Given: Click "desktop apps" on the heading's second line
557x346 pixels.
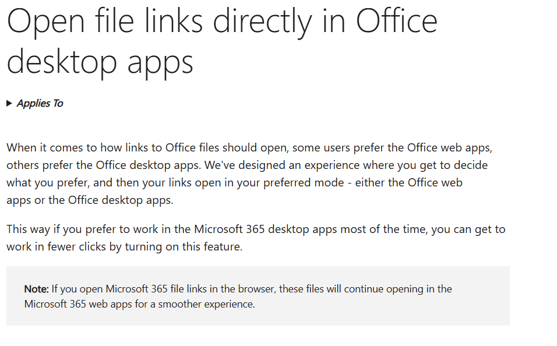Looking at the screenshot, I should point(100,61).
